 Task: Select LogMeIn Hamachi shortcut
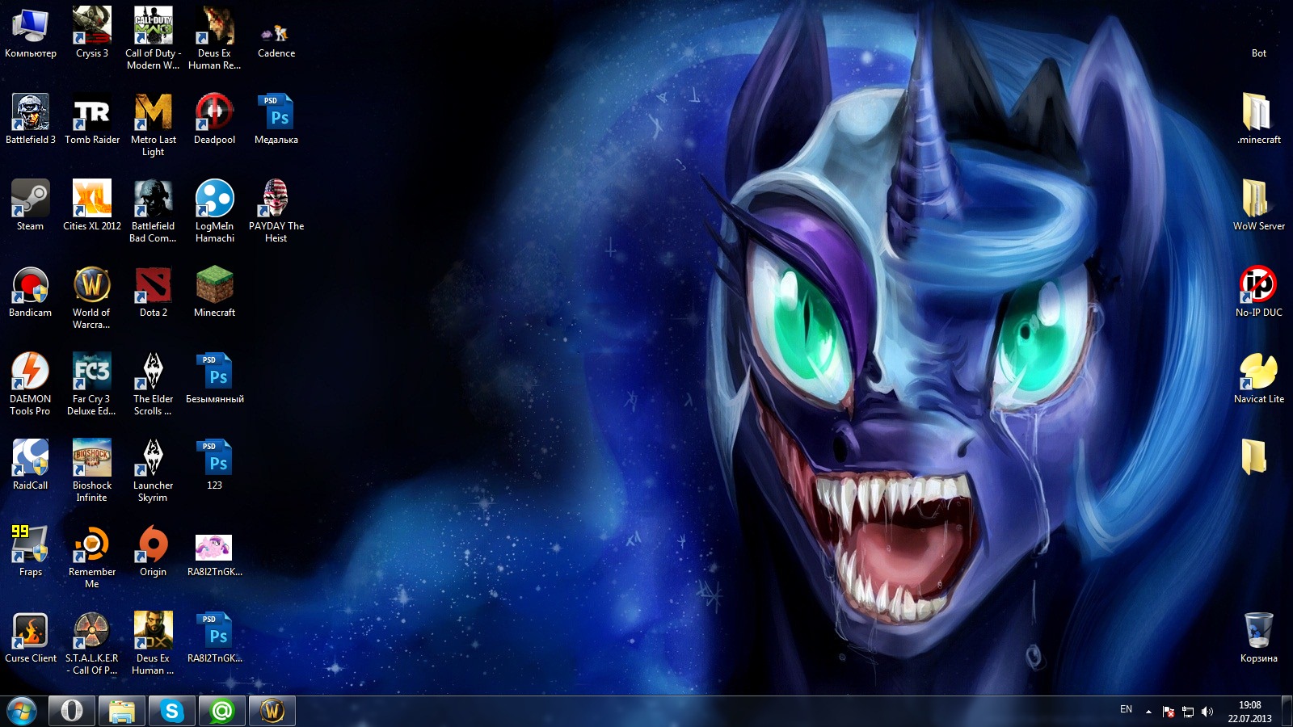(x=215, y=212)
